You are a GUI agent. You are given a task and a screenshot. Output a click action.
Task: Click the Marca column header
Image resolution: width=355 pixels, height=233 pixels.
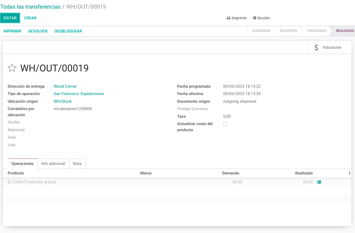146,173
